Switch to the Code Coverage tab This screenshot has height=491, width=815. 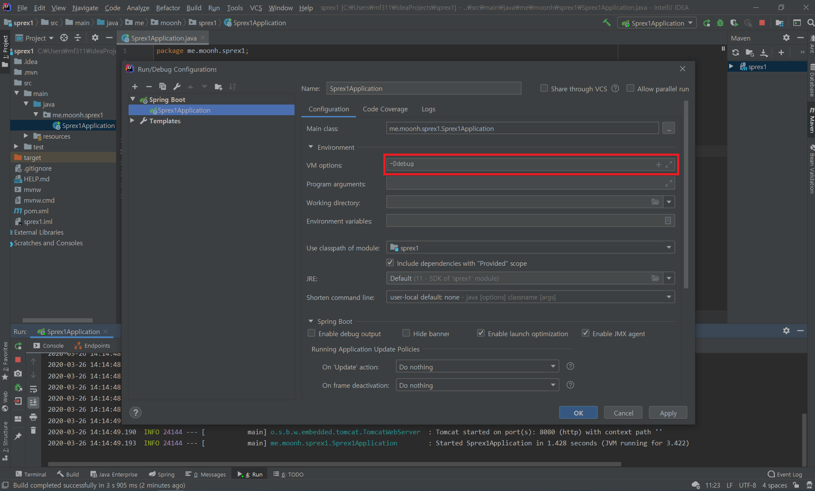pos(385,109)
